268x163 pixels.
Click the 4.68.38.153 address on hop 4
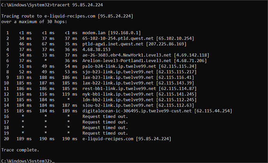(x=96, y=50)
